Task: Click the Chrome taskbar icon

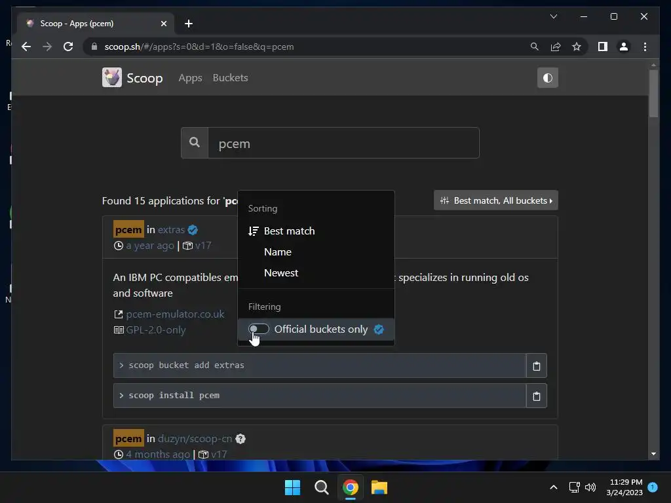Action: point(351,487)
